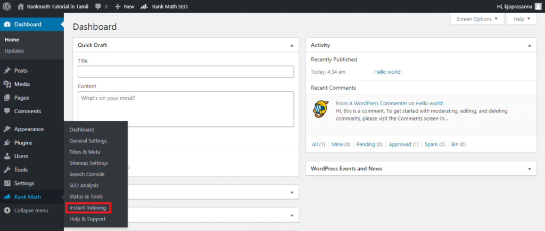Screen dimensions: 545x231
Task: Open the Tools menu label
Action: coord(21,170)
